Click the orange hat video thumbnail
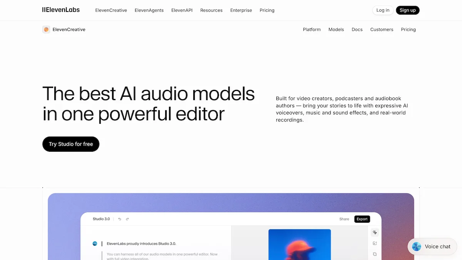Image resolution: width=462 pixels, height=260 pixels. 300,244
